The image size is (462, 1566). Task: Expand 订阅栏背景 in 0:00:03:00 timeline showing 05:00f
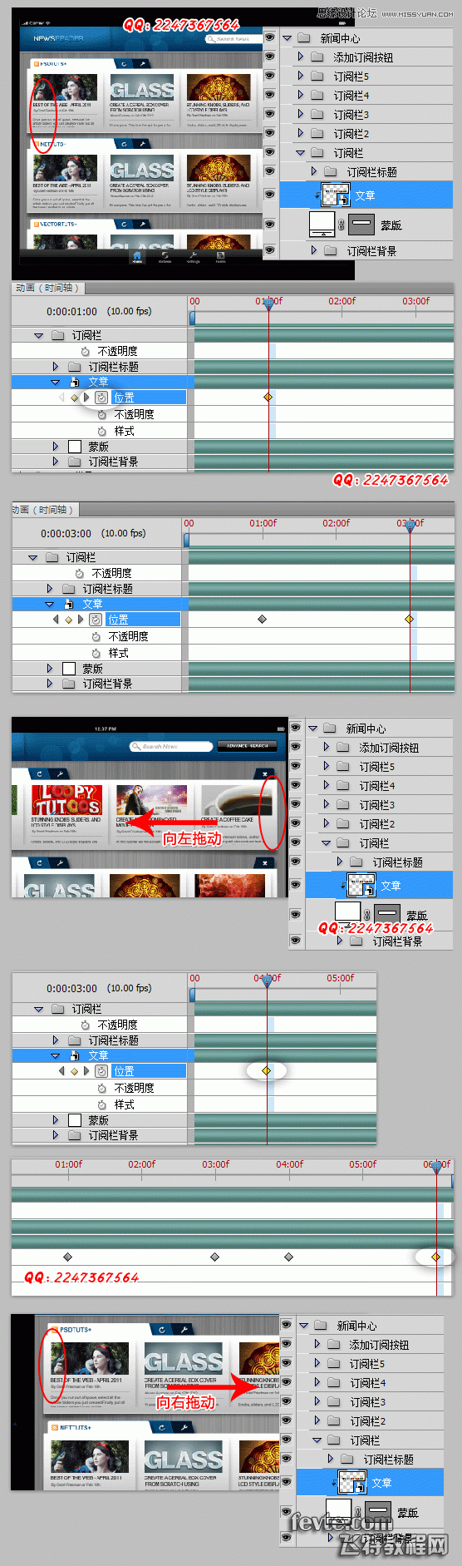(x=56, y=1135)
